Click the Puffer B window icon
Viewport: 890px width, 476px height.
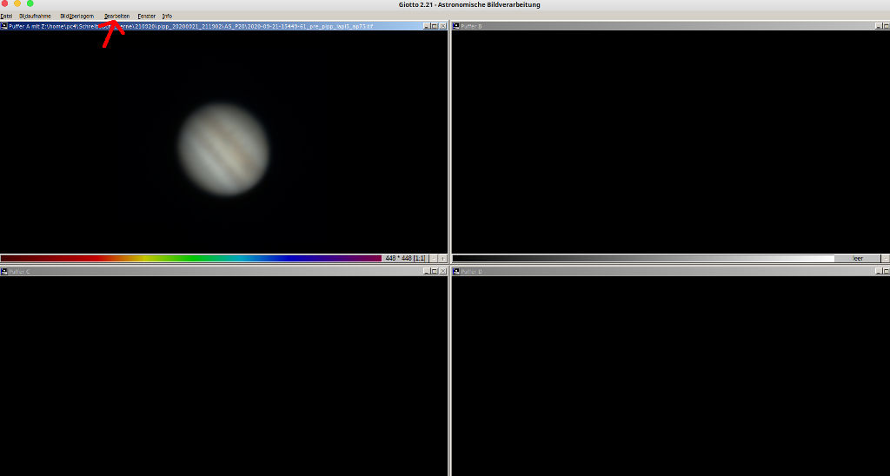tap(457, 26)
